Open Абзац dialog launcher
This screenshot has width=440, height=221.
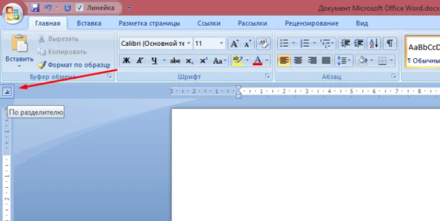tap(394, 76)
